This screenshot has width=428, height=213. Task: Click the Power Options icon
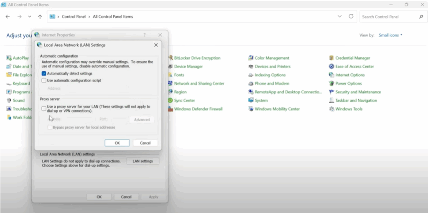332,83
